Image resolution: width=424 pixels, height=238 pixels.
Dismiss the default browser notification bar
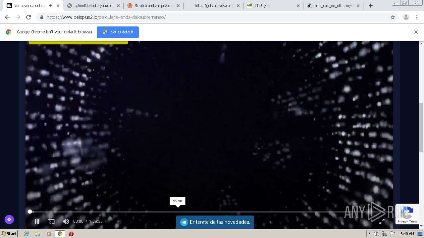coord(416,32)
